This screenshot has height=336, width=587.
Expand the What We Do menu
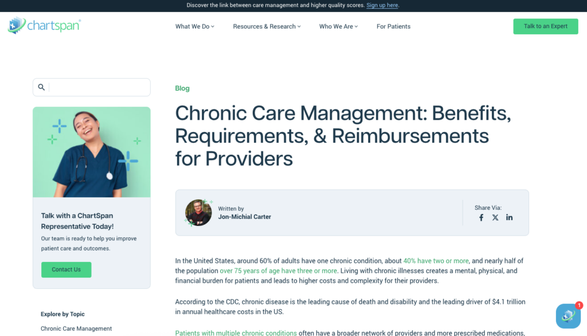pyautogui.click(x=195, y=26)
